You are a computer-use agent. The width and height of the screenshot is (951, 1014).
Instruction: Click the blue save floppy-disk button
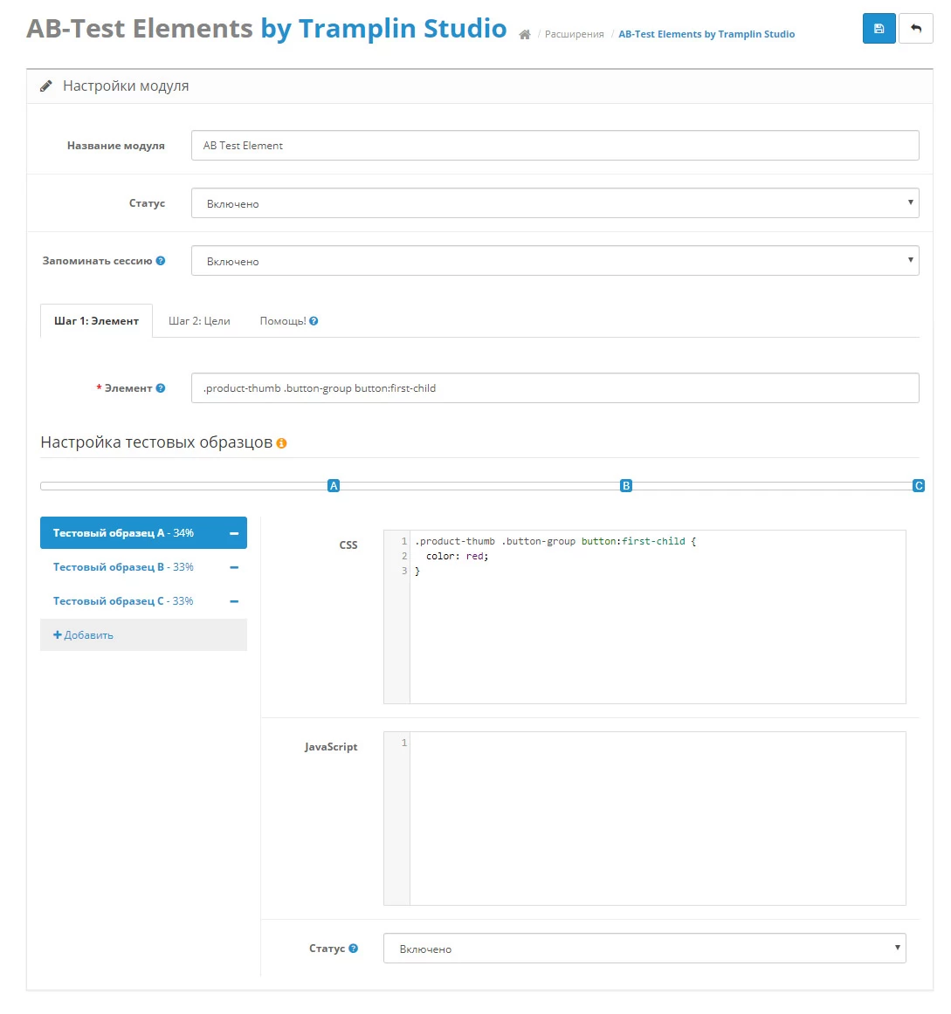pyautogui.click(x=879, y=29)
